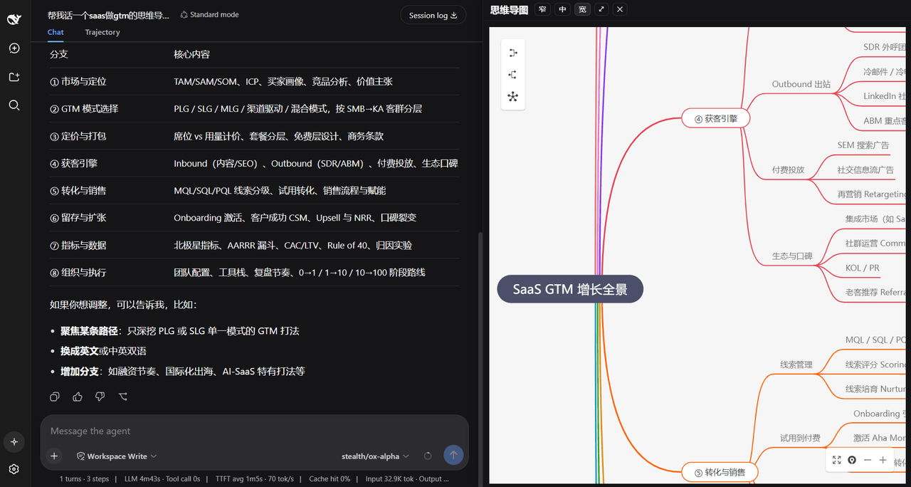Open the stealth/ox-alpha model dropdown
Image resolution: width=911 pixels, height=487 pixels.
coord(375,456)
